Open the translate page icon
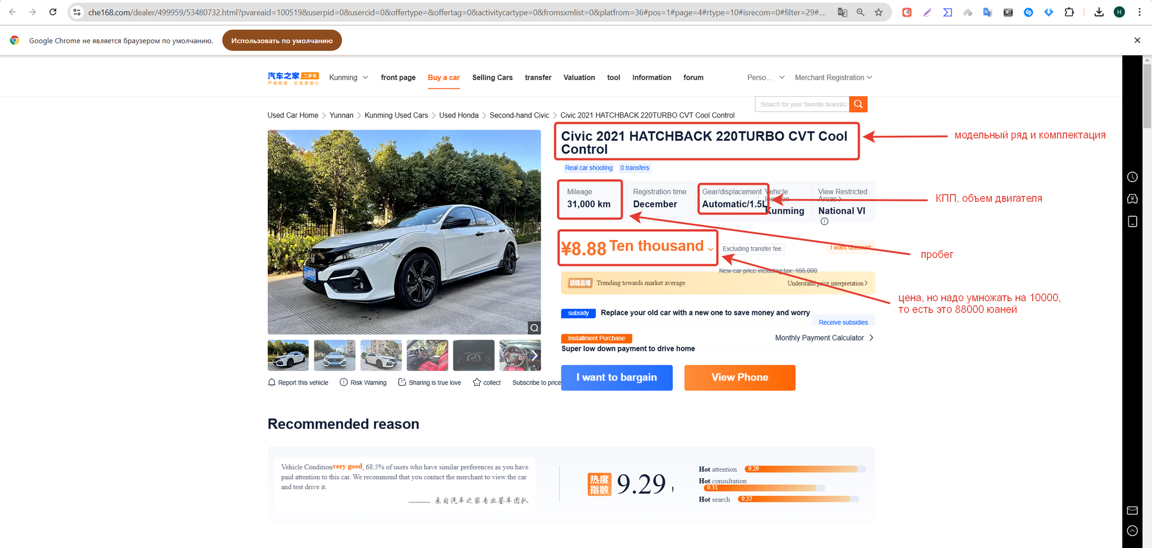Image resolution: width=1152 pixels, height=548 pixels. [842, 12]
